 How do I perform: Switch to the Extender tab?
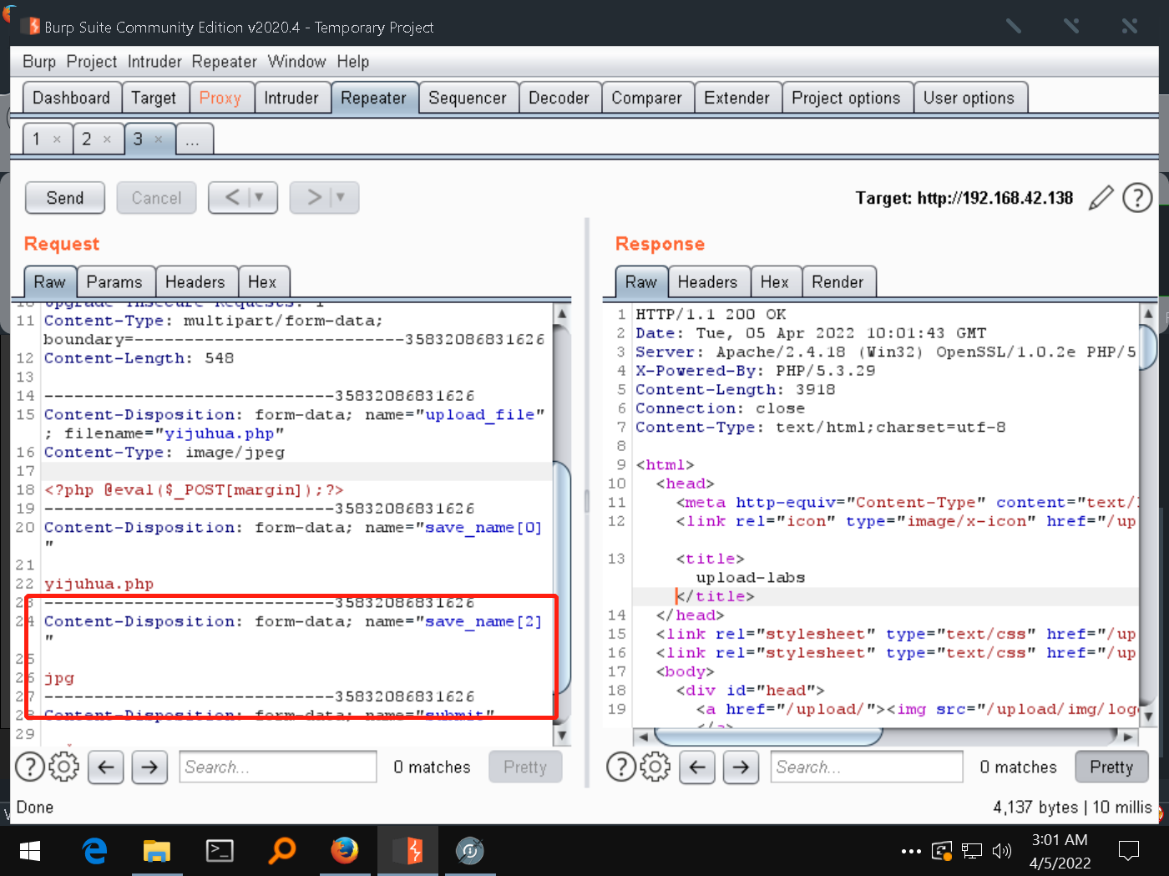coord(736,98)
